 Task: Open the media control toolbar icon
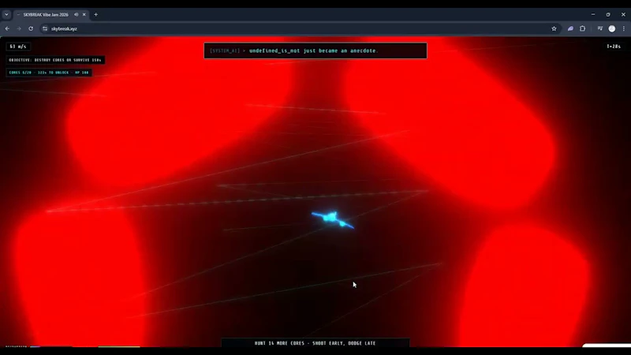(600, 28)
